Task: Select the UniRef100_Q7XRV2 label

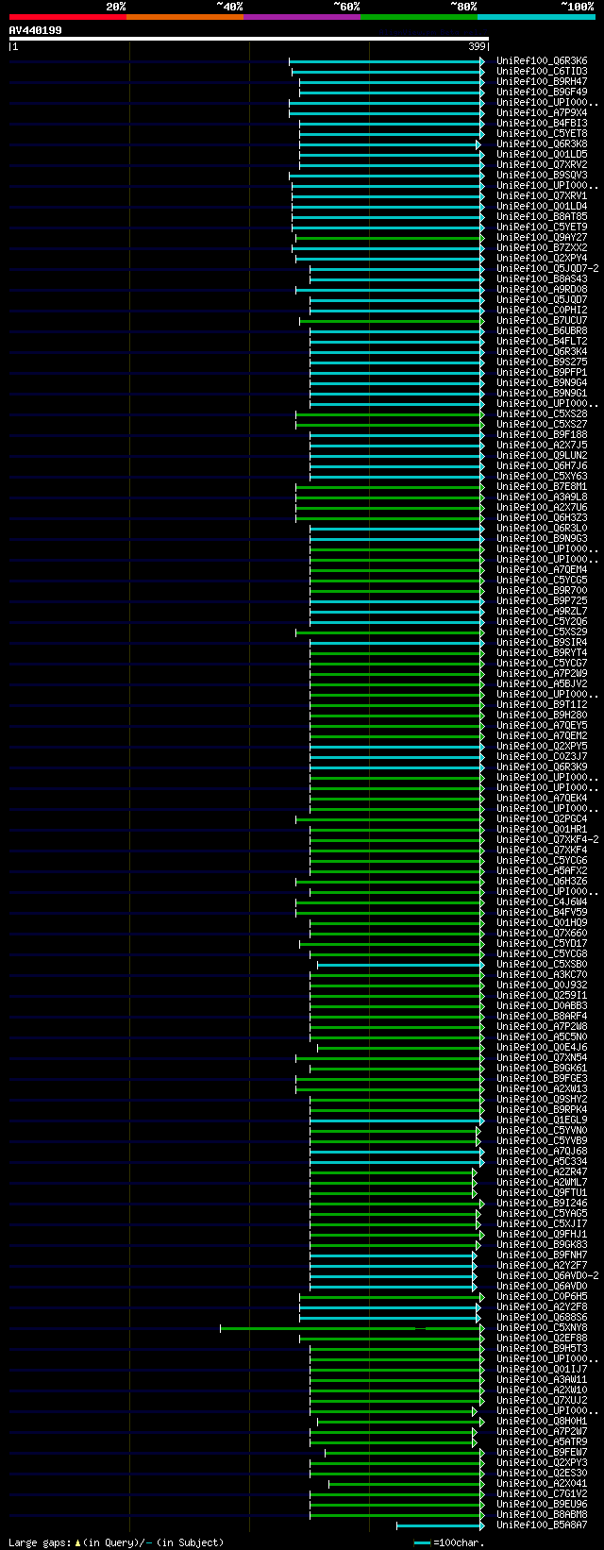Action: (542, 164)
